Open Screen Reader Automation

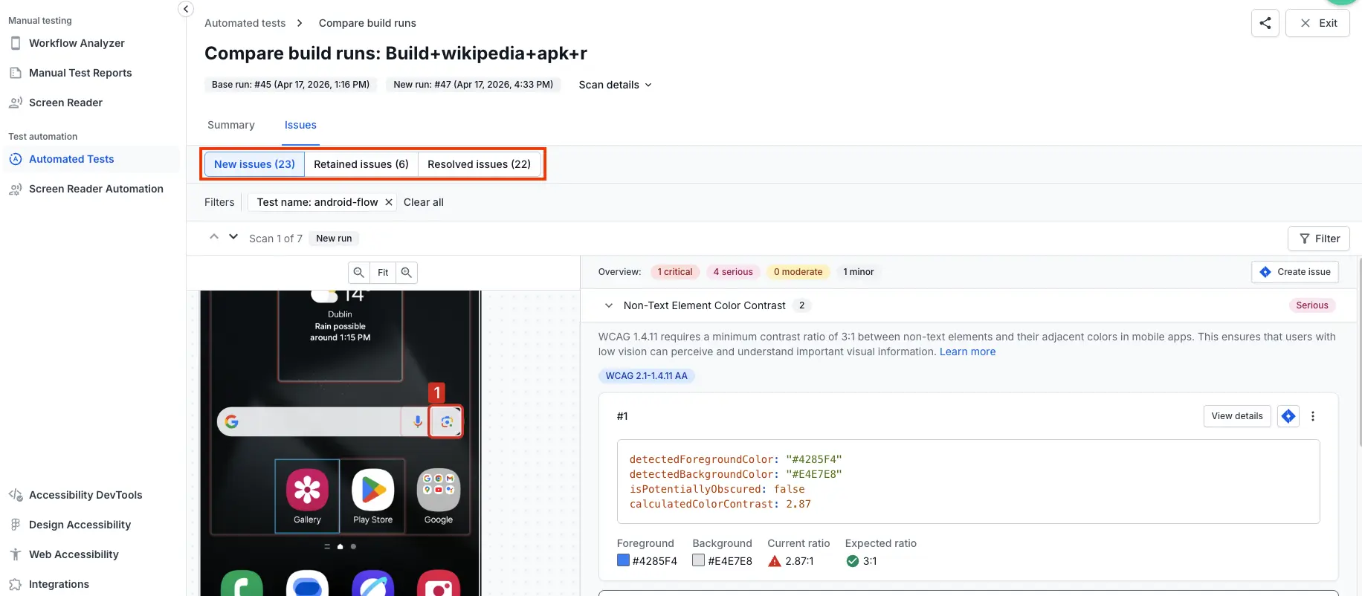pyautogui.click(x=96, y=189)
